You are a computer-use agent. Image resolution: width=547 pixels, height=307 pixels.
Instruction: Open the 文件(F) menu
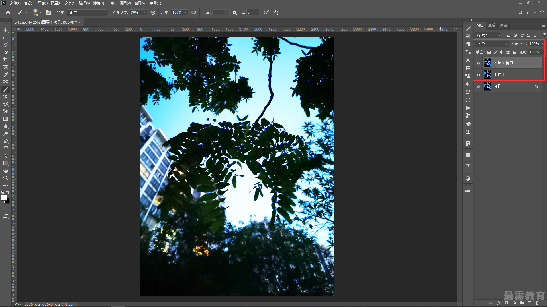15,3
